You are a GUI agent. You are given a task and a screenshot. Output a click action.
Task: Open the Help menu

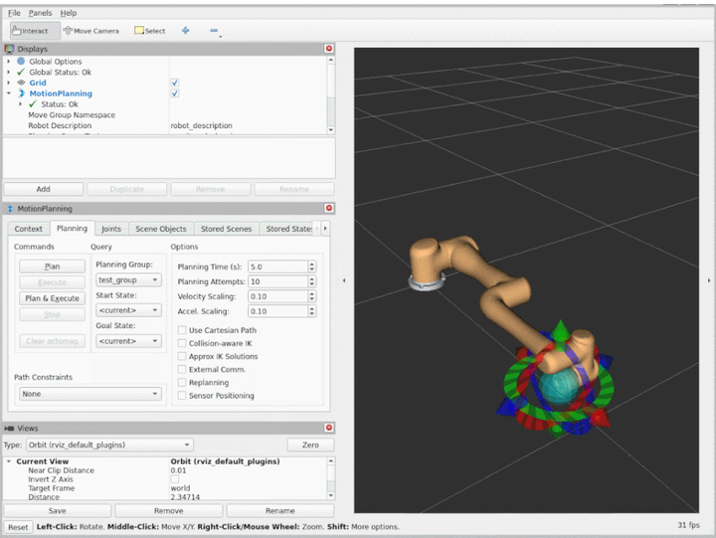(x=69, y=13)
